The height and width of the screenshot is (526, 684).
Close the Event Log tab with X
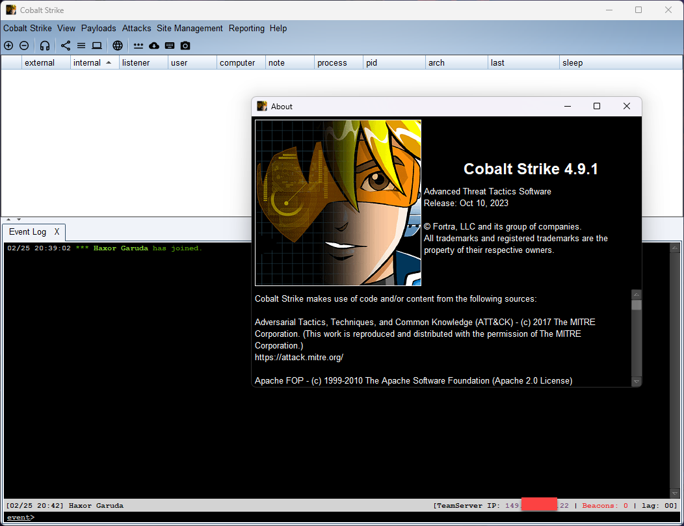pyautogui.click(x=57, y=232)
